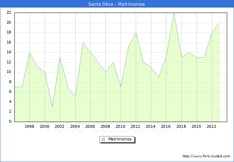Click the 2012 data peak at 18
234x162 pixels.
pos(136,33)
